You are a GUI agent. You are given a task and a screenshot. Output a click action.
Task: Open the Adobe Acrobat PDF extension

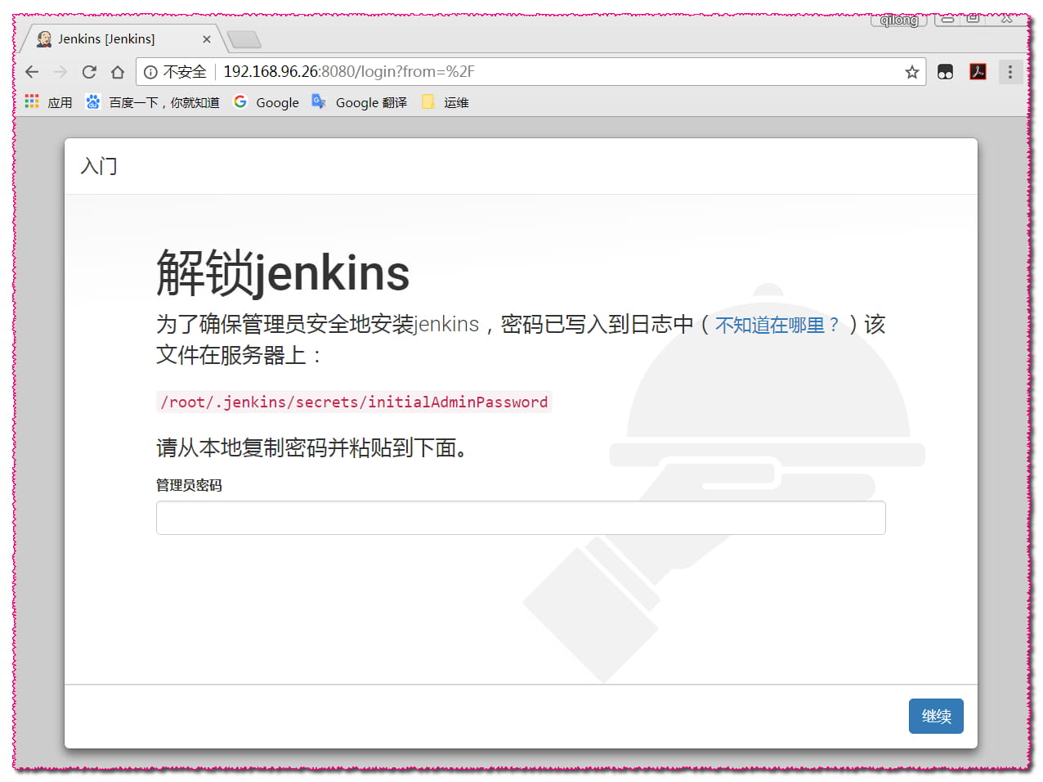978,72
